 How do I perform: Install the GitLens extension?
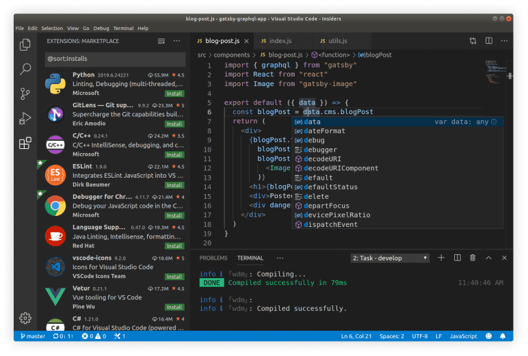(174, 124)
